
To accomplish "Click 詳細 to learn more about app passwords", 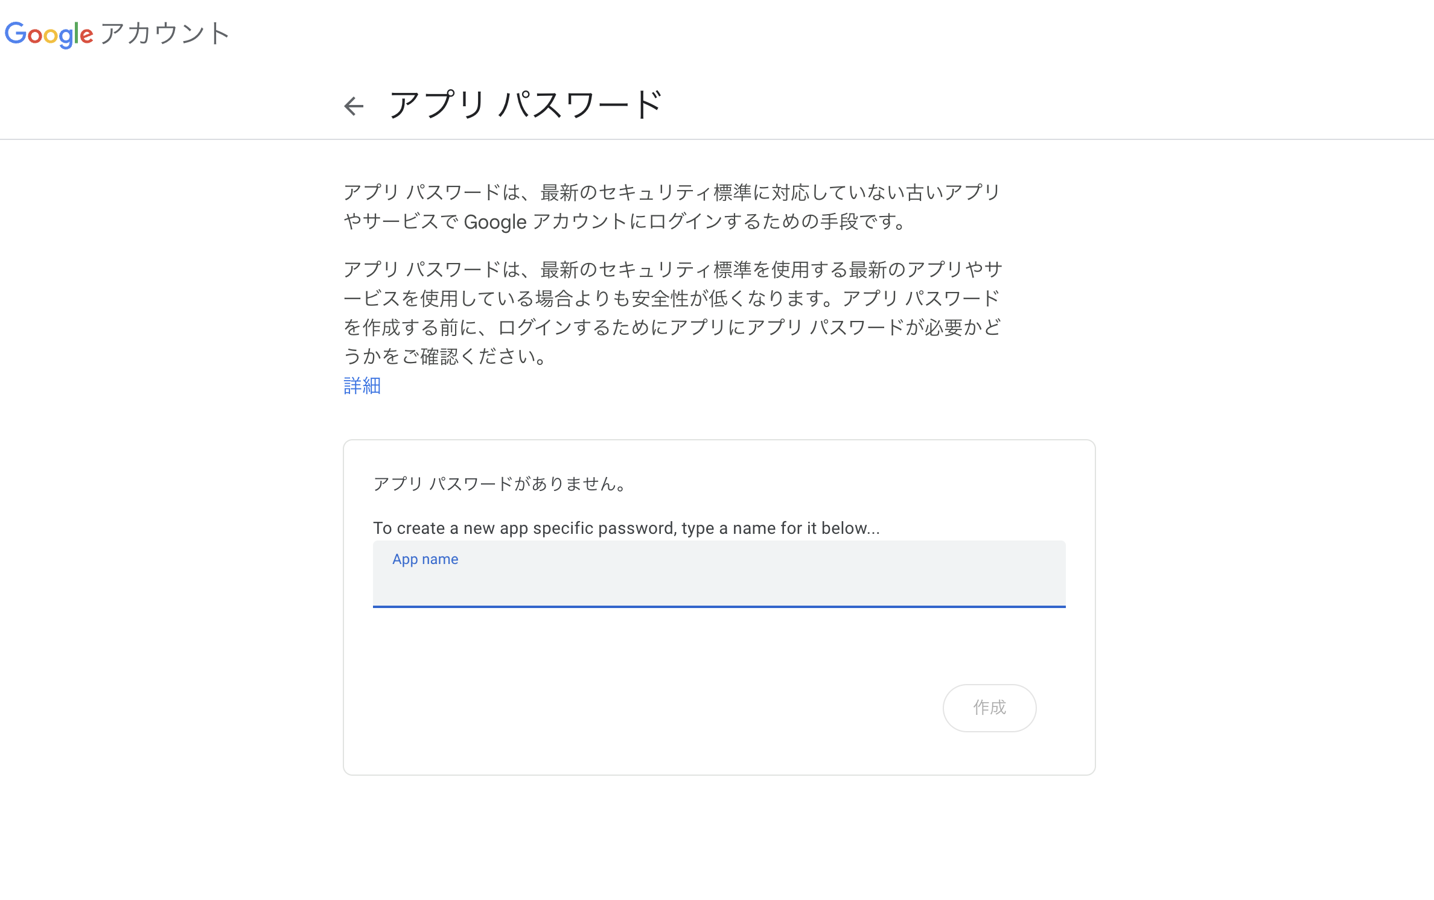I will tap(361, 385).
